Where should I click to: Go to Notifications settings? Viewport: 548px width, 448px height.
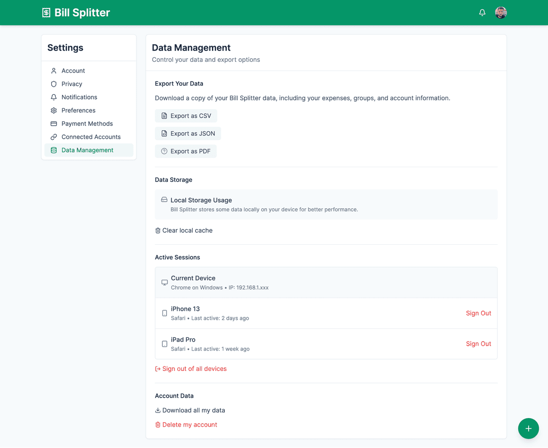click(79, 97)
